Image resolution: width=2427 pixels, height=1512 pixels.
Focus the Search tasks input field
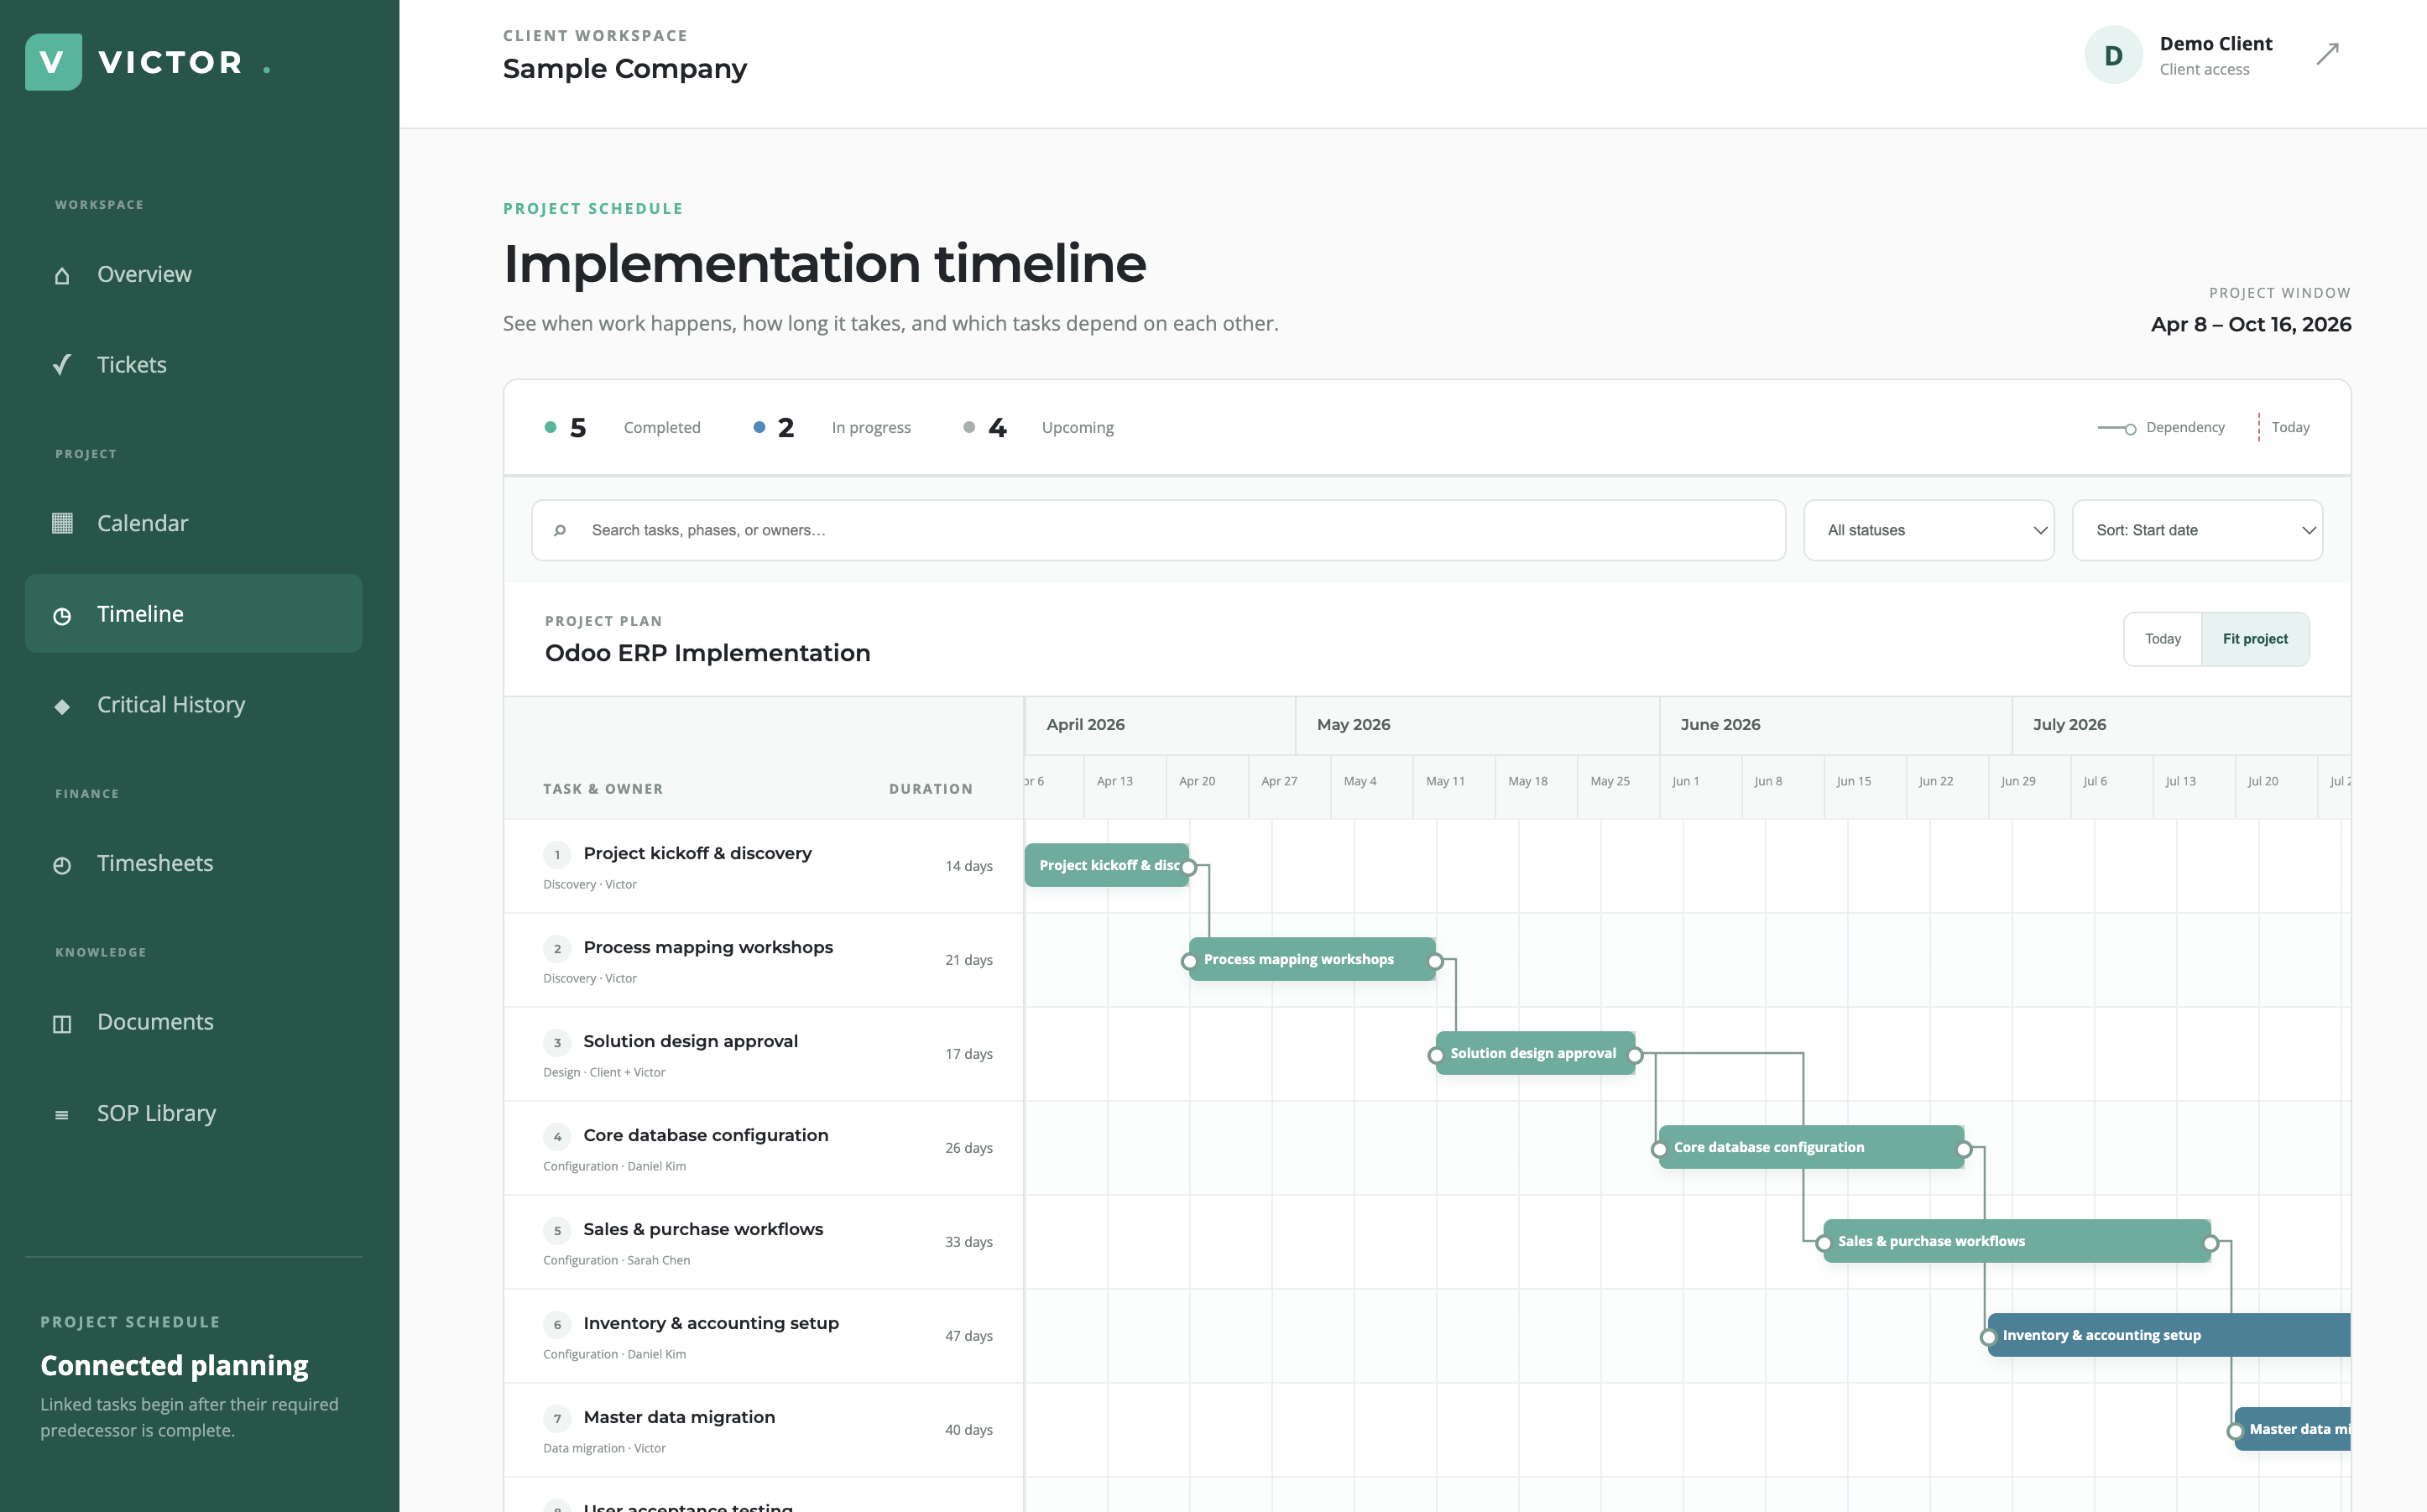[x=1158, y=530]
